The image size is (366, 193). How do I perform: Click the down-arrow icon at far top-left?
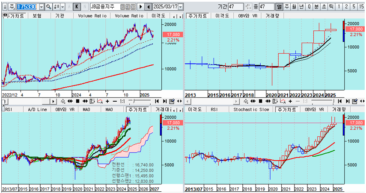4,7
